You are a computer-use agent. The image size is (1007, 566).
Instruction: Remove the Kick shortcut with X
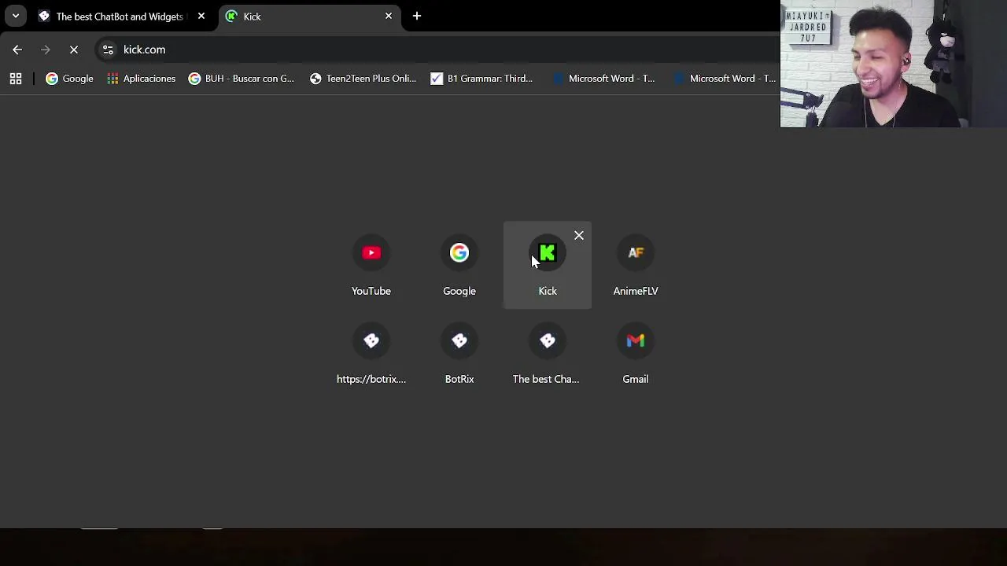[x=579, y=236]
